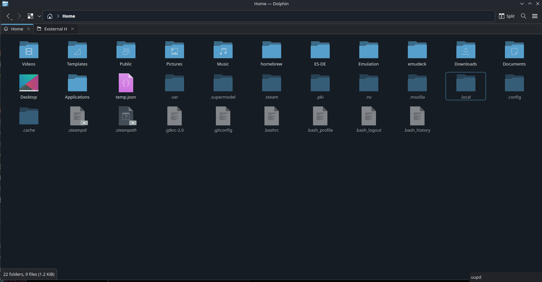The image size is (542, 282).
Task: Select the .bashrc file
Action: 272,120
